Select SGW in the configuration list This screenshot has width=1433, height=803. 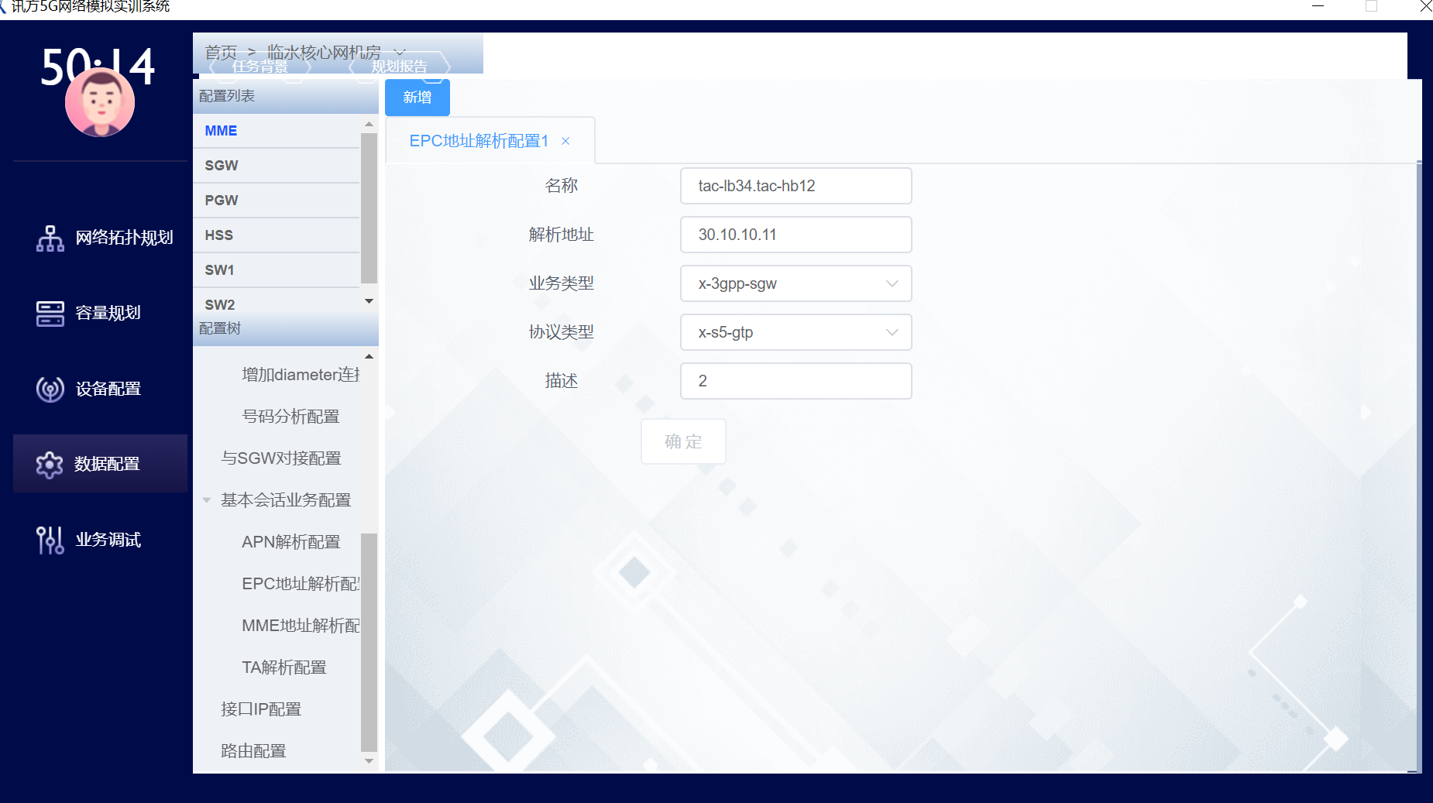pyautogui.click(x=222, y=166)
